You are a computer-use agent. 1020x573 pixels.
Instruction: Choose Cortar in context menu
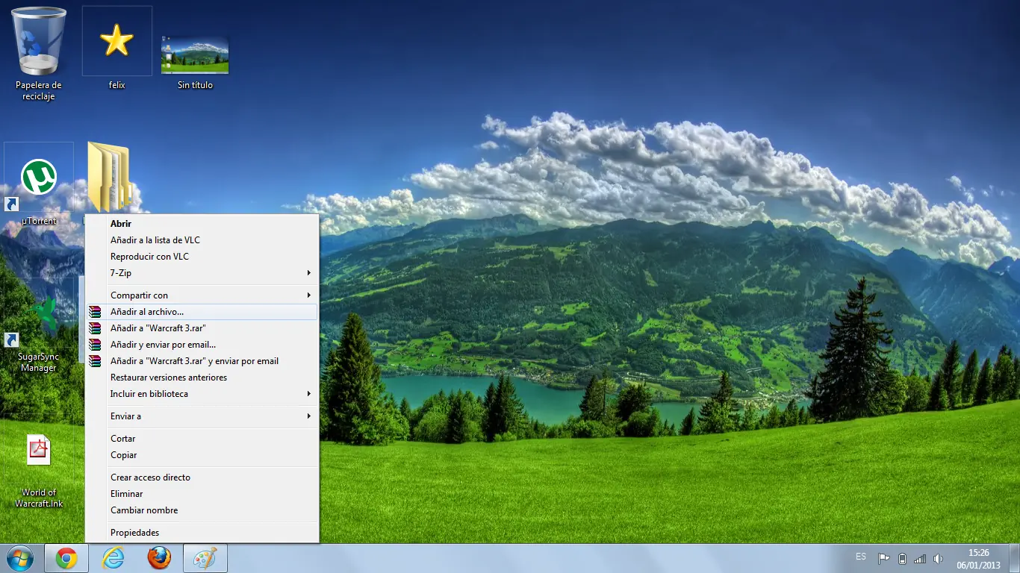point(202,439)
